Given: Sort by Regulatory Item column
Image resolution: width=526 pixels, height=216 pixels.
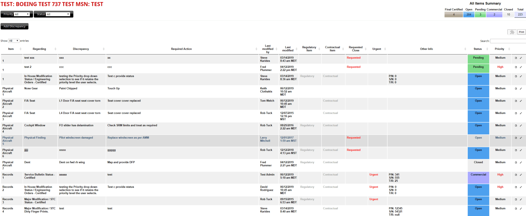Looking at the screenshot, I should (310, 49).
